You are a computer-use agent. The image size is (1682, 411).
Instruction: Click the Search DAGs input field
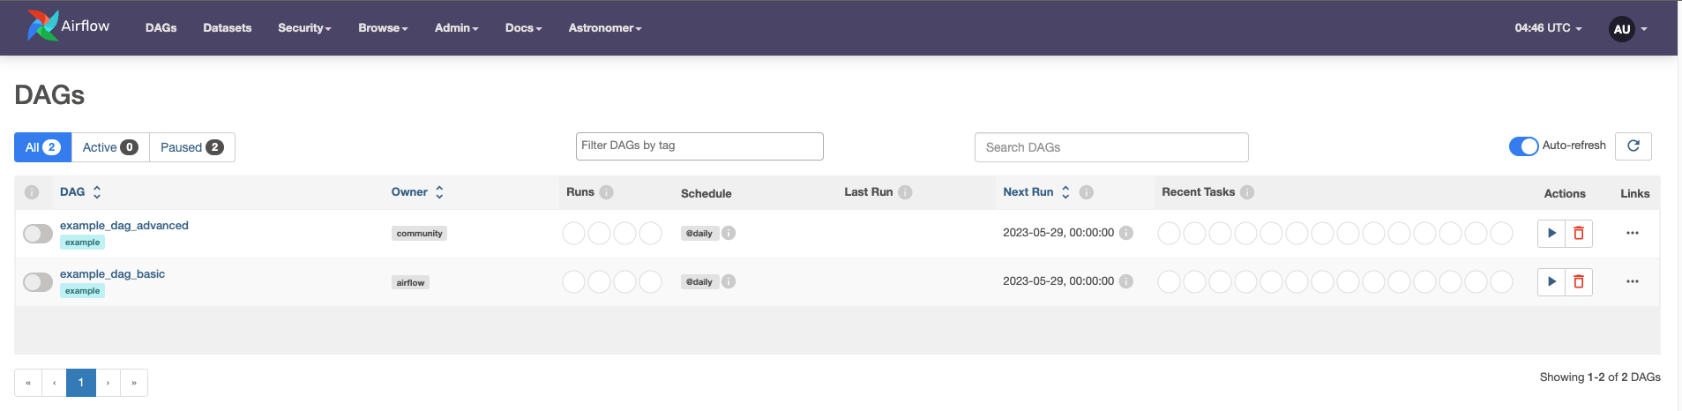click(1110, 147)
